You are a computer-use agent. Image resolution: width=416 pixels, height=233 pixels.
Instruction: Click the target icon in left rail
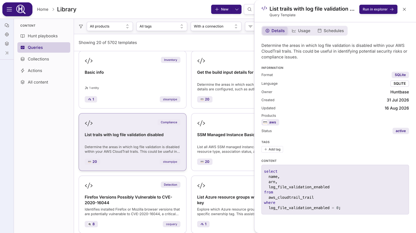coord(7,35)
